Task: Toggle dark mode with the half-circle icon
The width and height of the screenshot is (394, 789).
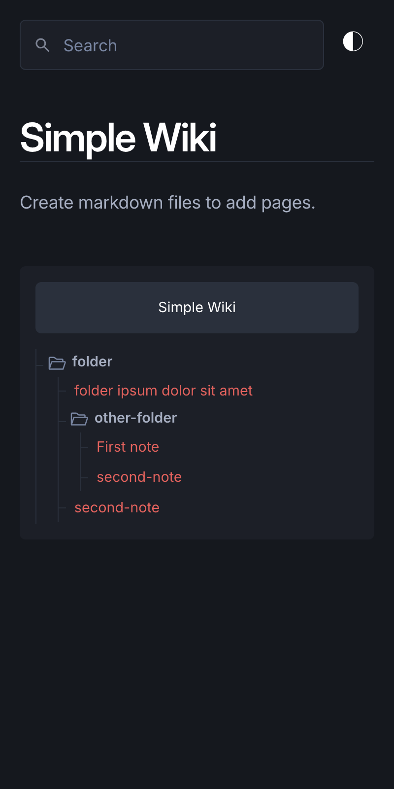Action: (353, 41)
